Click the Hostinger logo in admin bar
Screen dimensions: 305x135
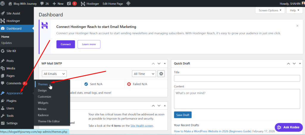(x=84, y=4)
